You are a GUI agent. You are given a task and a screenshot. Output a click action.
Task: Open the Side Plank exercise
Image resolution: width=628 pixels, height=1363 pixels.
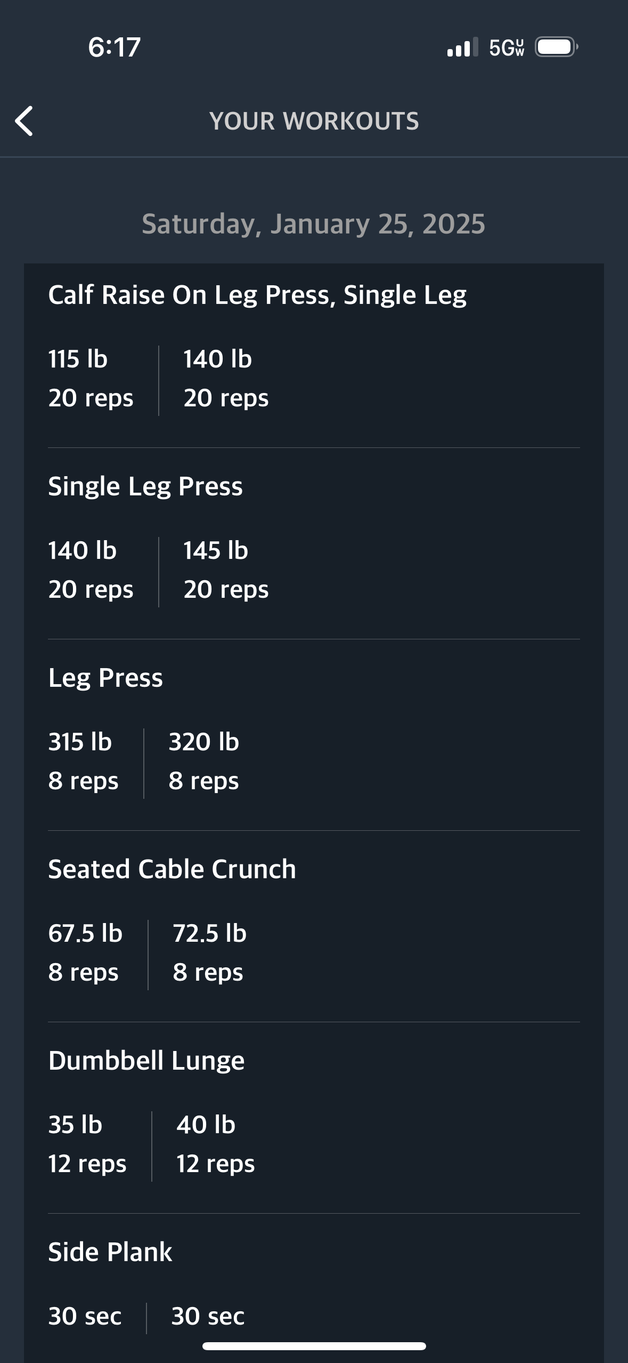[110, 1252]
